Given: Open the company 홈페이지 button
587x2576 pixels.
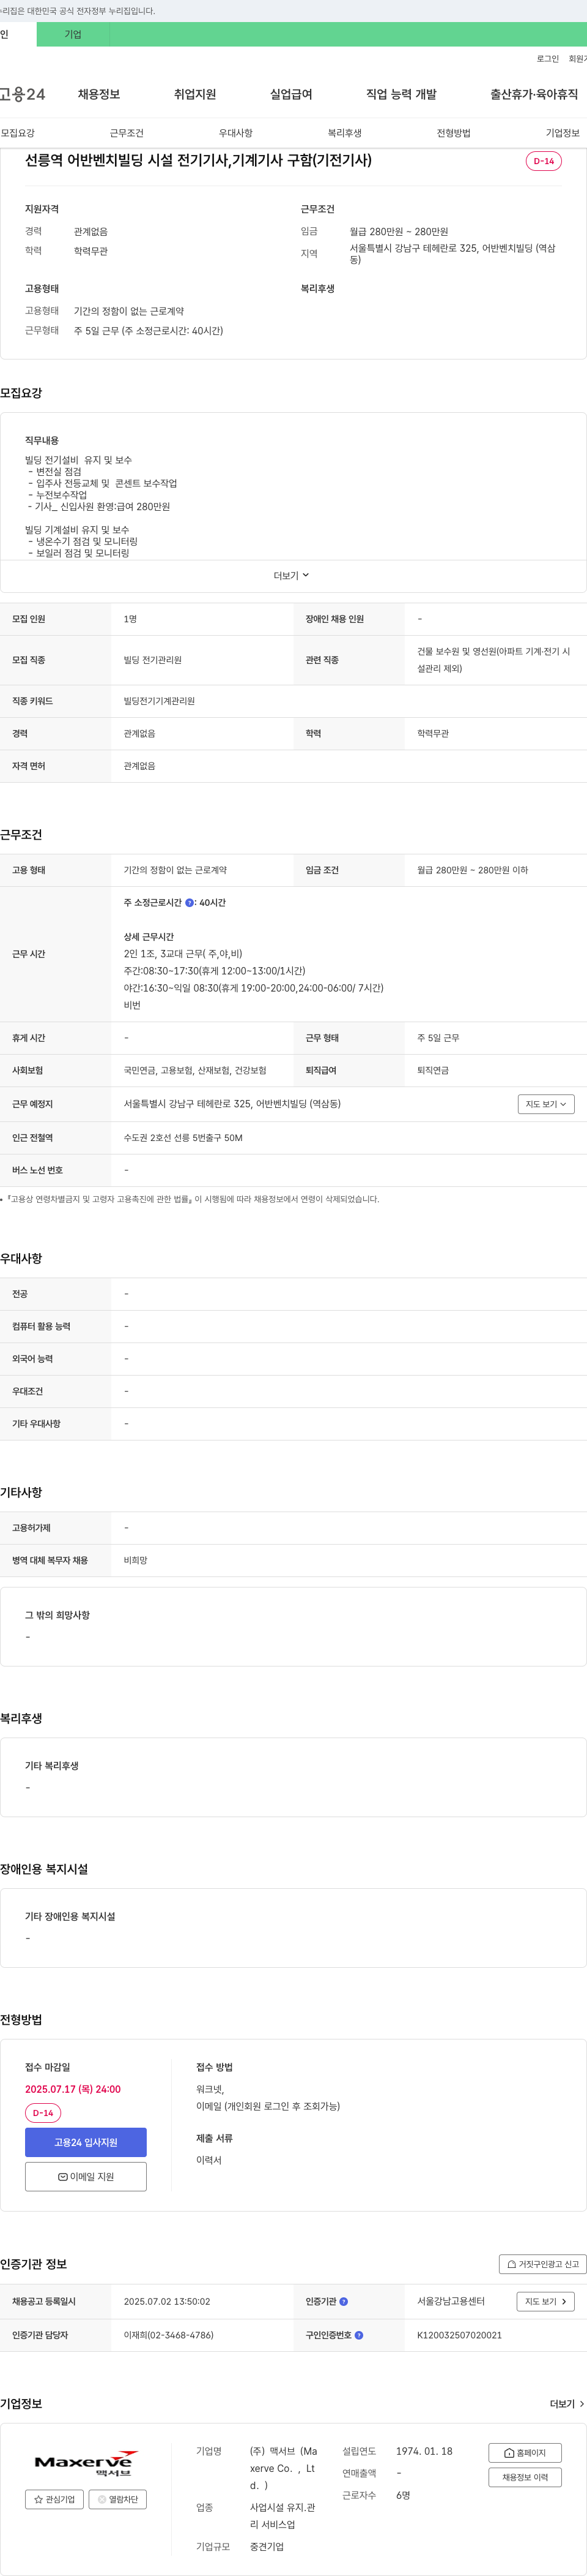Looking at the screenshot, I should tap(524, 2453).
